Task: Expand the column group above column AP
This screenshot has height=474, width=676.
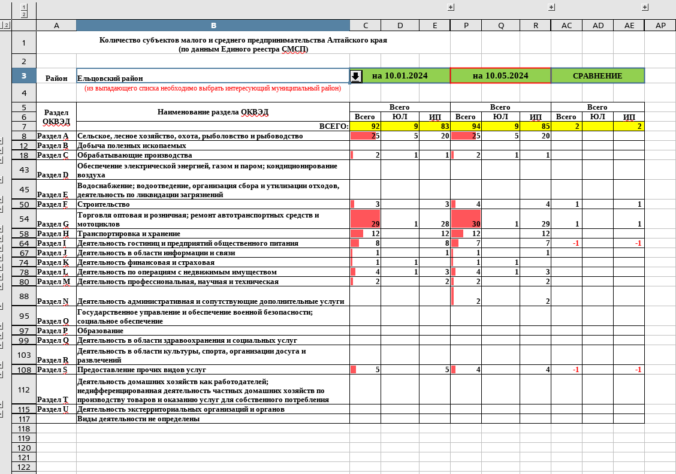Action: pos(644,7)
